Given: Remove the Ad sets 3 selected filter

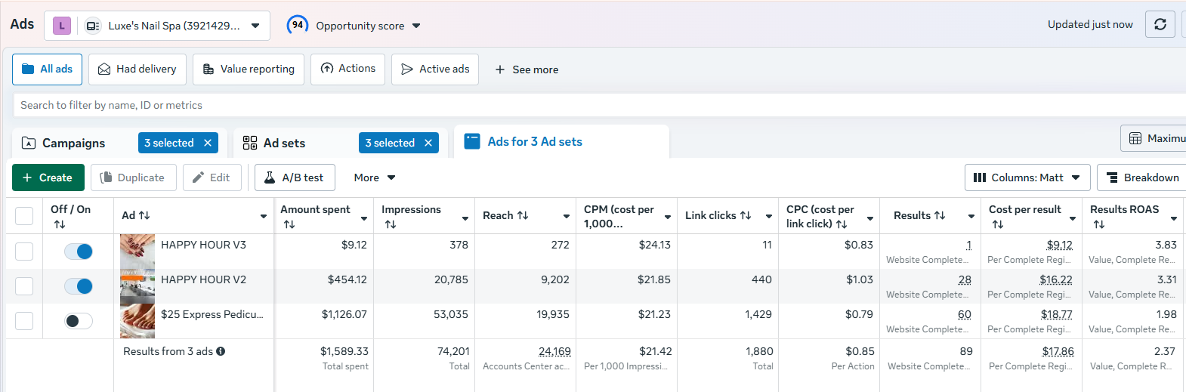Looking at the screenshot, I should coord(428,143).
